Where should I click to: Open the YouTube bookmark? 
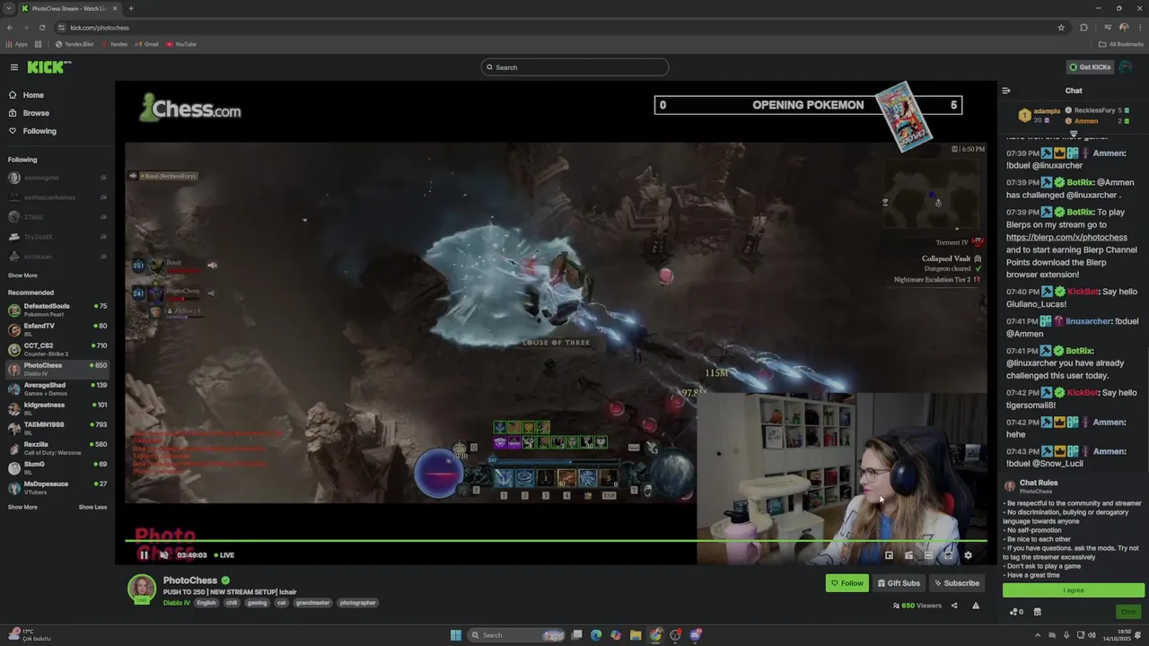coord(180,44)
